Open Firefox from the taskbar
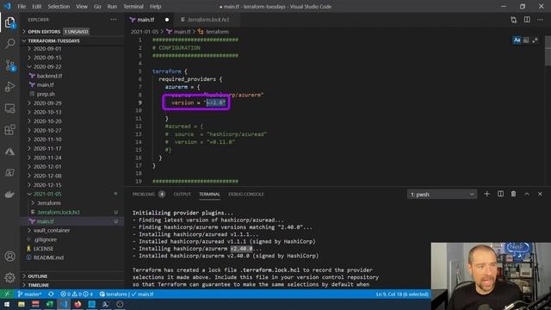 [77, 304]
